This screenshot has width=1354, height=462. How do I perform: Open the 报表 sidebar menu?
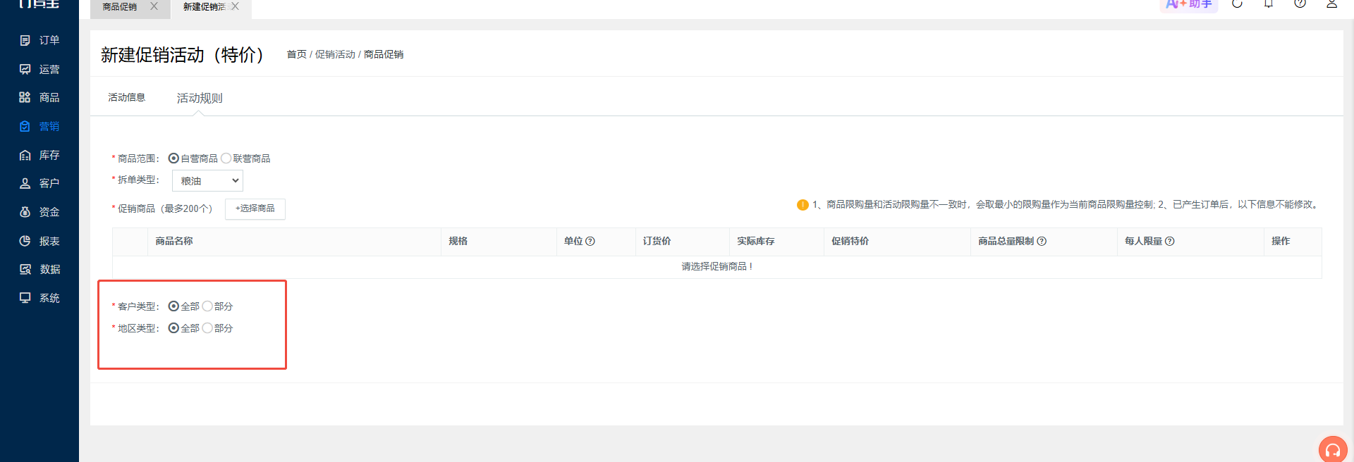(x=39, y=241)
